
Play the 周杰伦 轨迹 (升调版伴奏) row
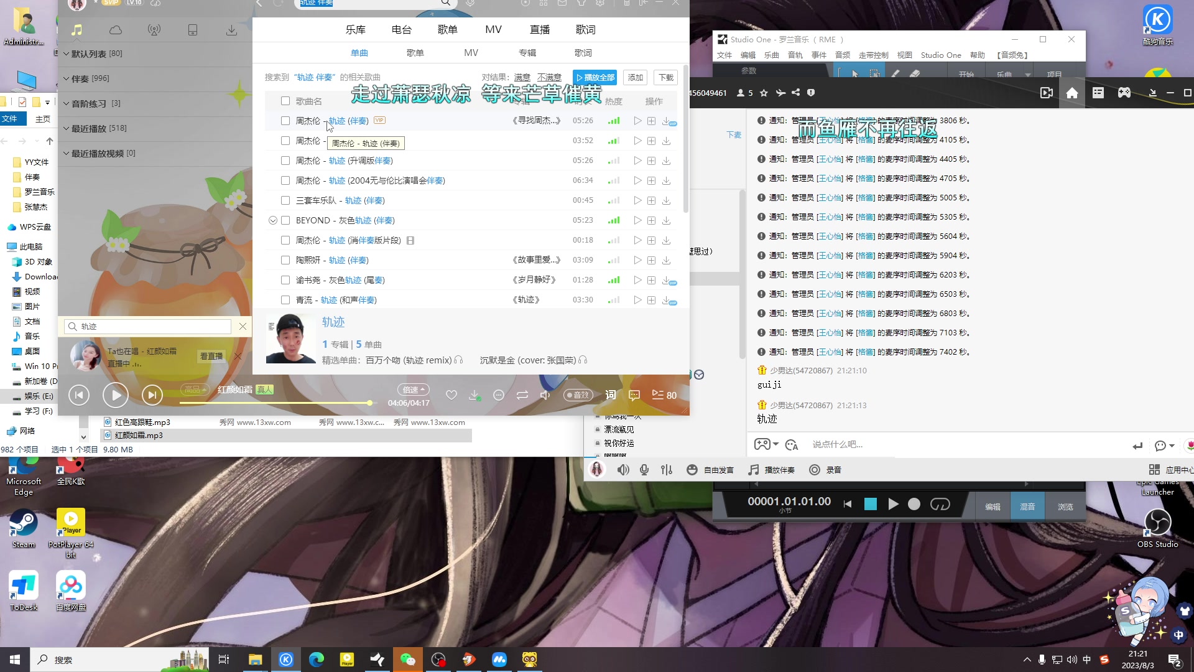coord(637,161)
